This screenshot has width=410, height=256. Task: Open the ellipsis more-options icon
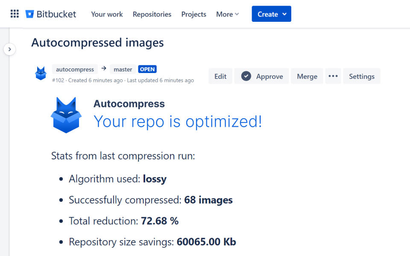[333, 76]
